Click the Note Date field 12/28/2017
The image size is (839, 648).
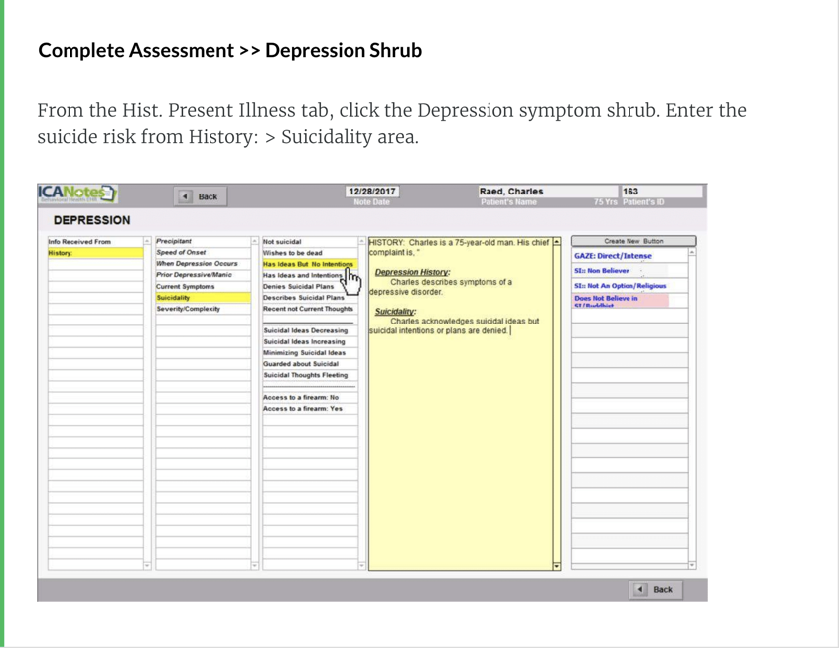tap(372, 192)
